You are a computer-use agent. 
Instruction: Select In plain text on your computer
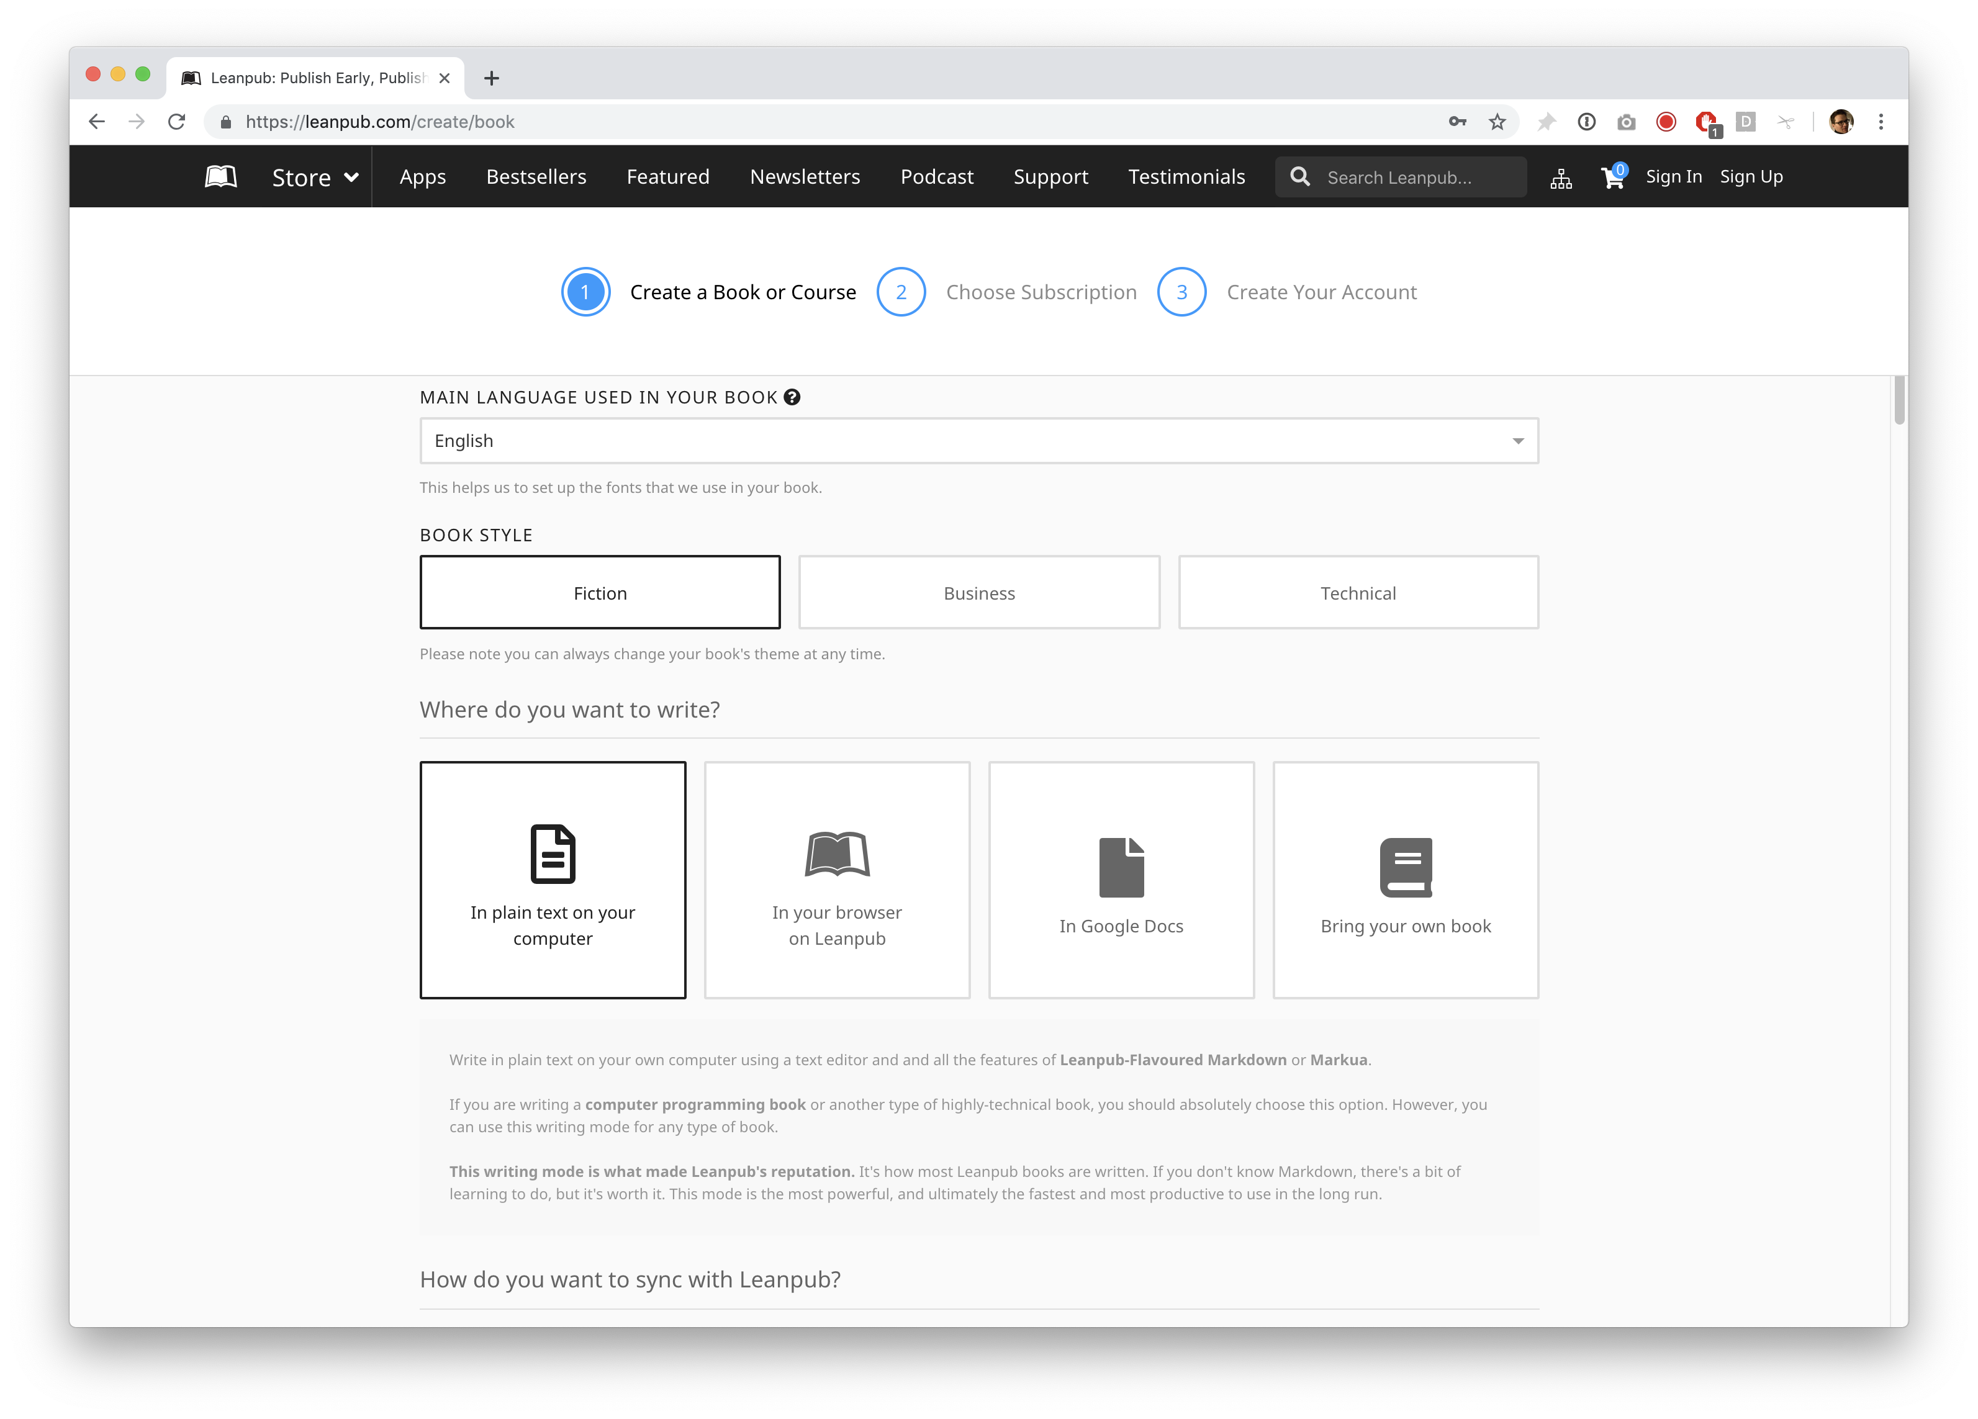(x=553, y=880)
